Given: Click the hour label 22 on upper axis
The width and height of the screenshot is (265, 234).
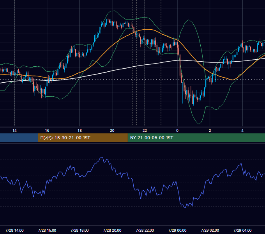Looking at the screenshot, I should (145, 131).
